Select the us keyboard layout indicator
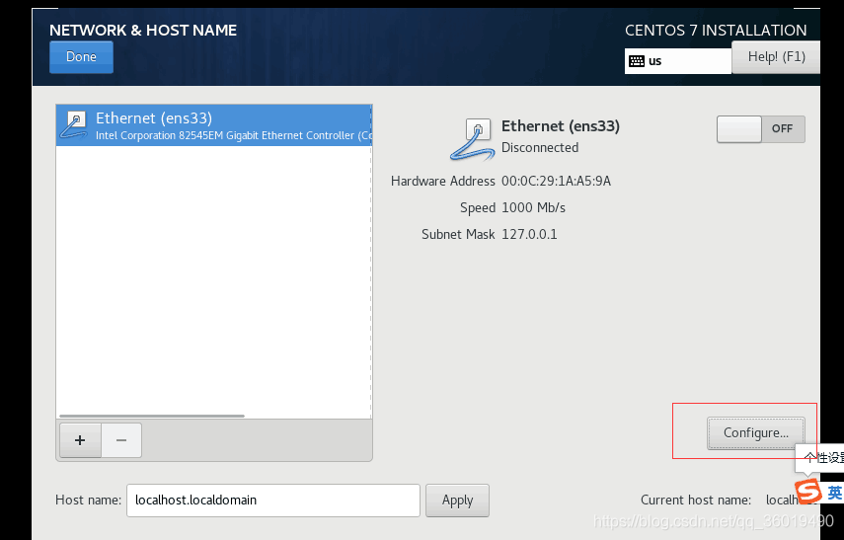 (x=678, y=61)
